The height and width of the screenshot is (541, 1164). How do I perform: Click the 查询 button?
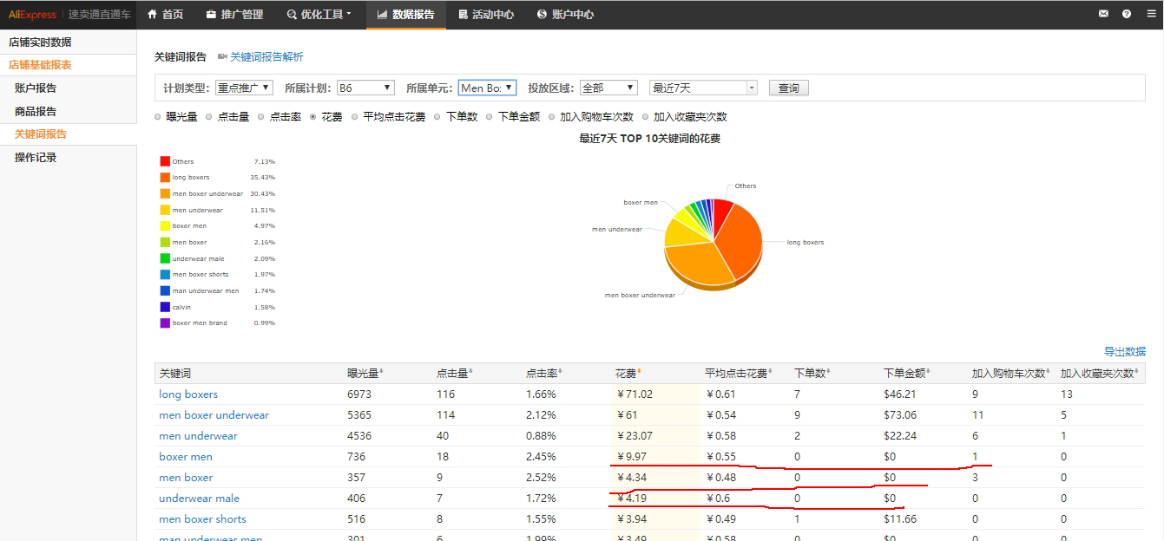788,88
